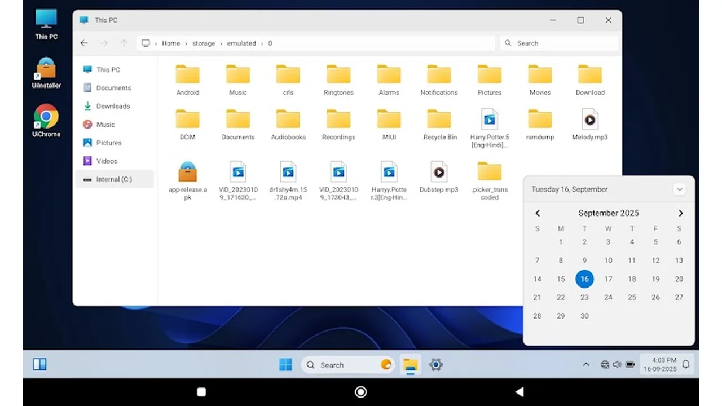Open the ramdump folder
This screenshot has height=406, width=722.
pyautogui.click(x=540, y=125)
